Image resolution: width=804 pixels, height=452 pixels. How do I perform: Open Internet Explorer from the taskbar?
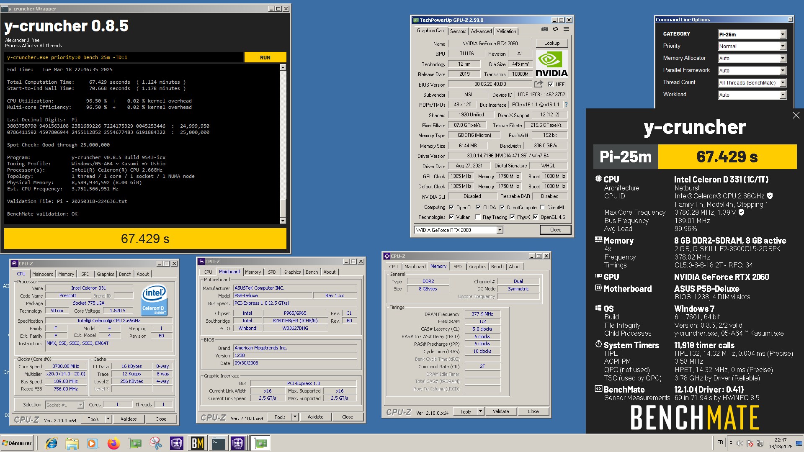(x=52, y=443)
